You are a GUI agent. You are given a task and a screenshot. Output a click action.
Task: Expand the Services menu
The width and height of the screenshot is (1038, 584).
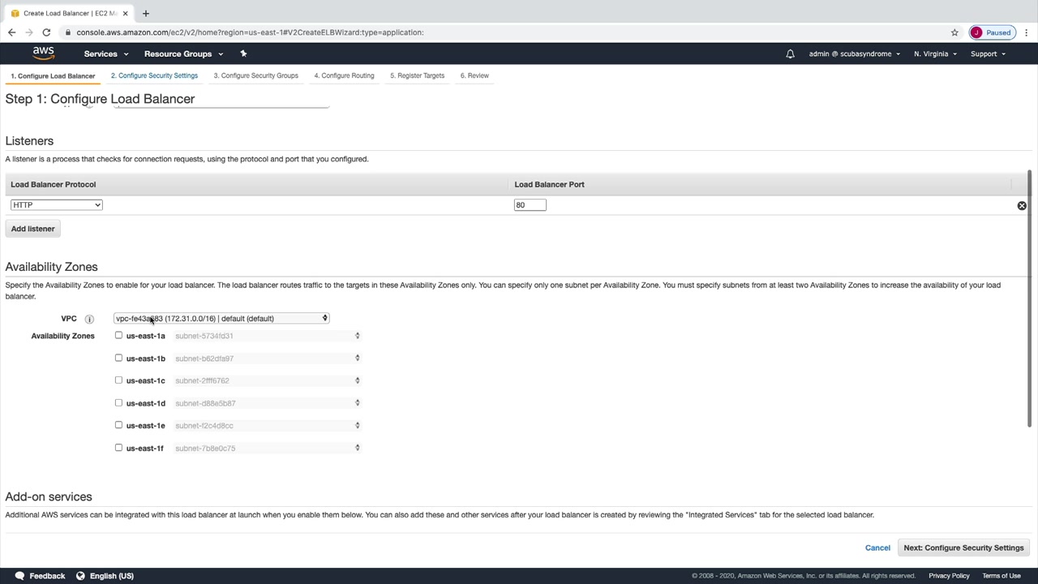pos(106,54)
